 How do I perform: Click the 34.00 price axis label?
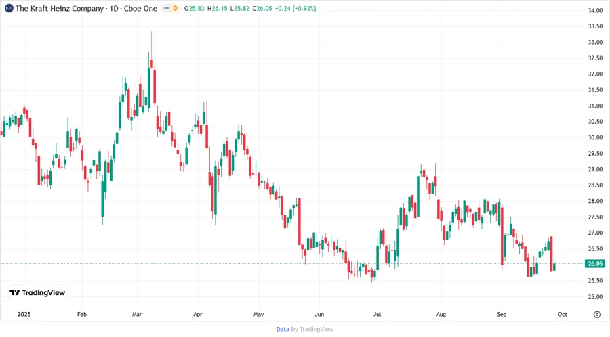pos(595,10)
